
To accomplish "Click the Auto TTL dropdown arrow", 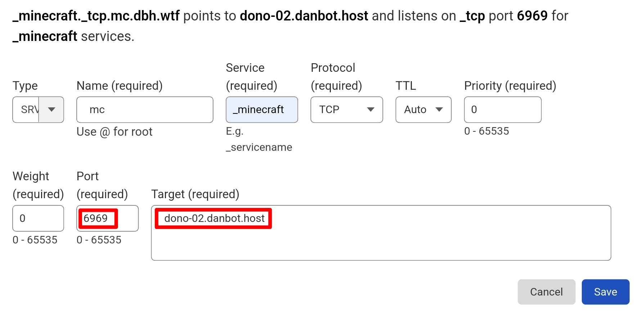I will (x=440, y=110).
